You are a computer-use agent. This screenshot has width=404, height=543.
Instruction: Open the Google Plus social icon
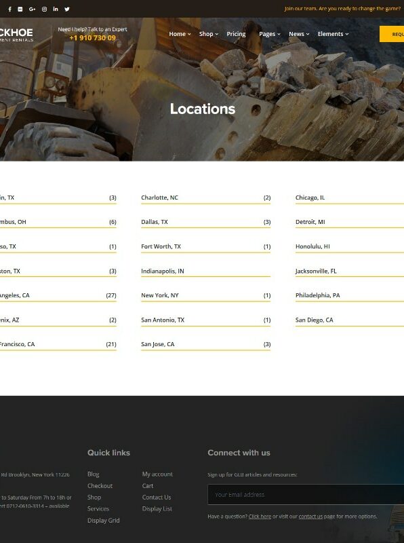tap(32, 9)
